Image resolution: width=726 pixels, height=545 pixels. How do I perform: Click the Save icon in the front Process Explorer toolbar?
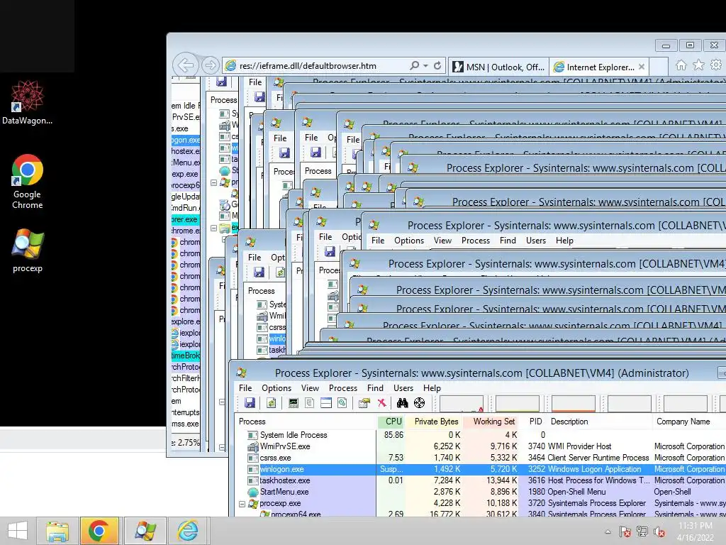coord(250,403)
